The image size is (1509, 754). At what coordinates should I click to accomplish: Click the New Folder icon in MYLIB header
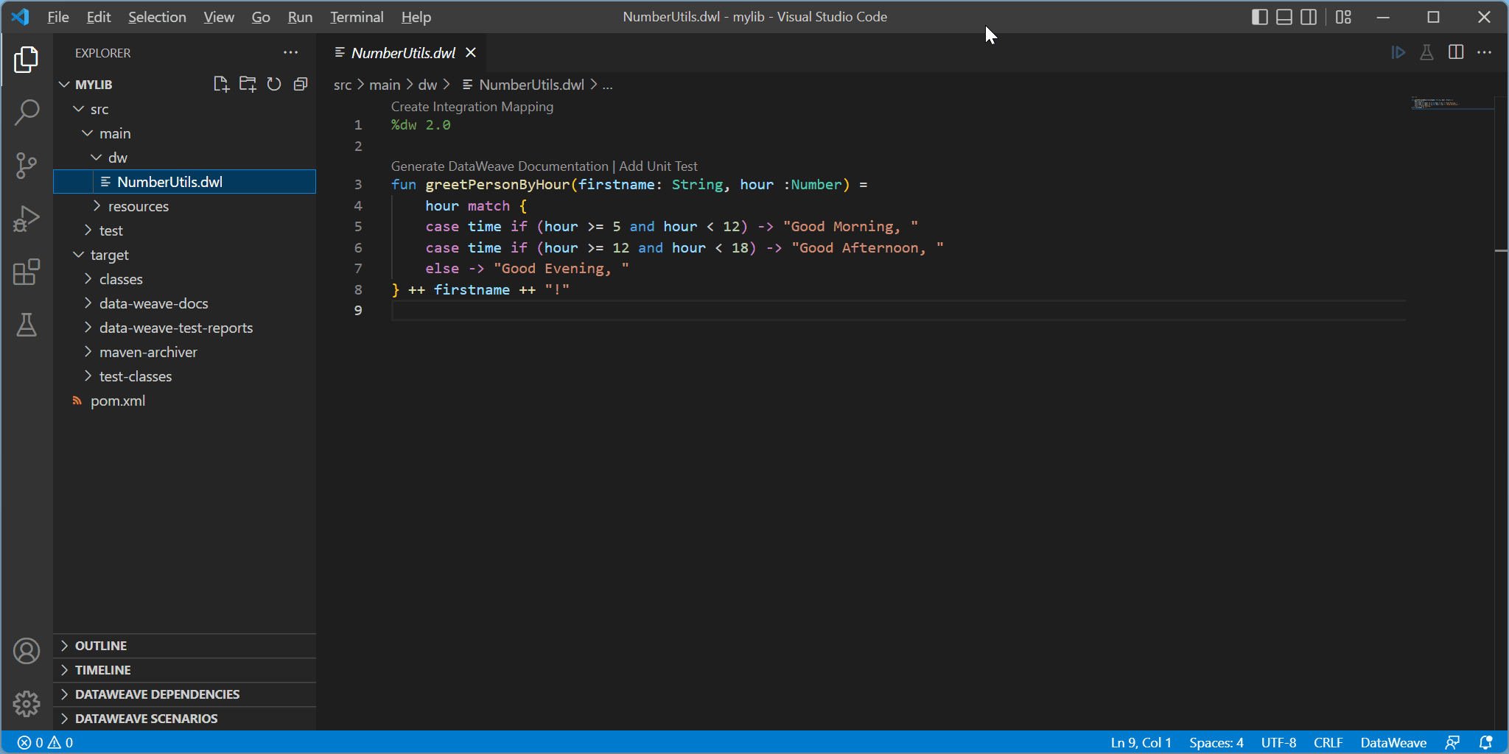click(248, 84)
